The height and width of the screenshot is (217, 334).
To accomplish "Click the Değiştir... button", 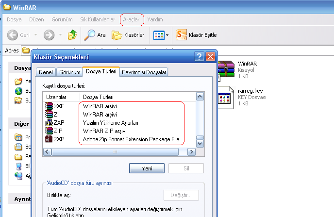I will (x=181, y=195).
